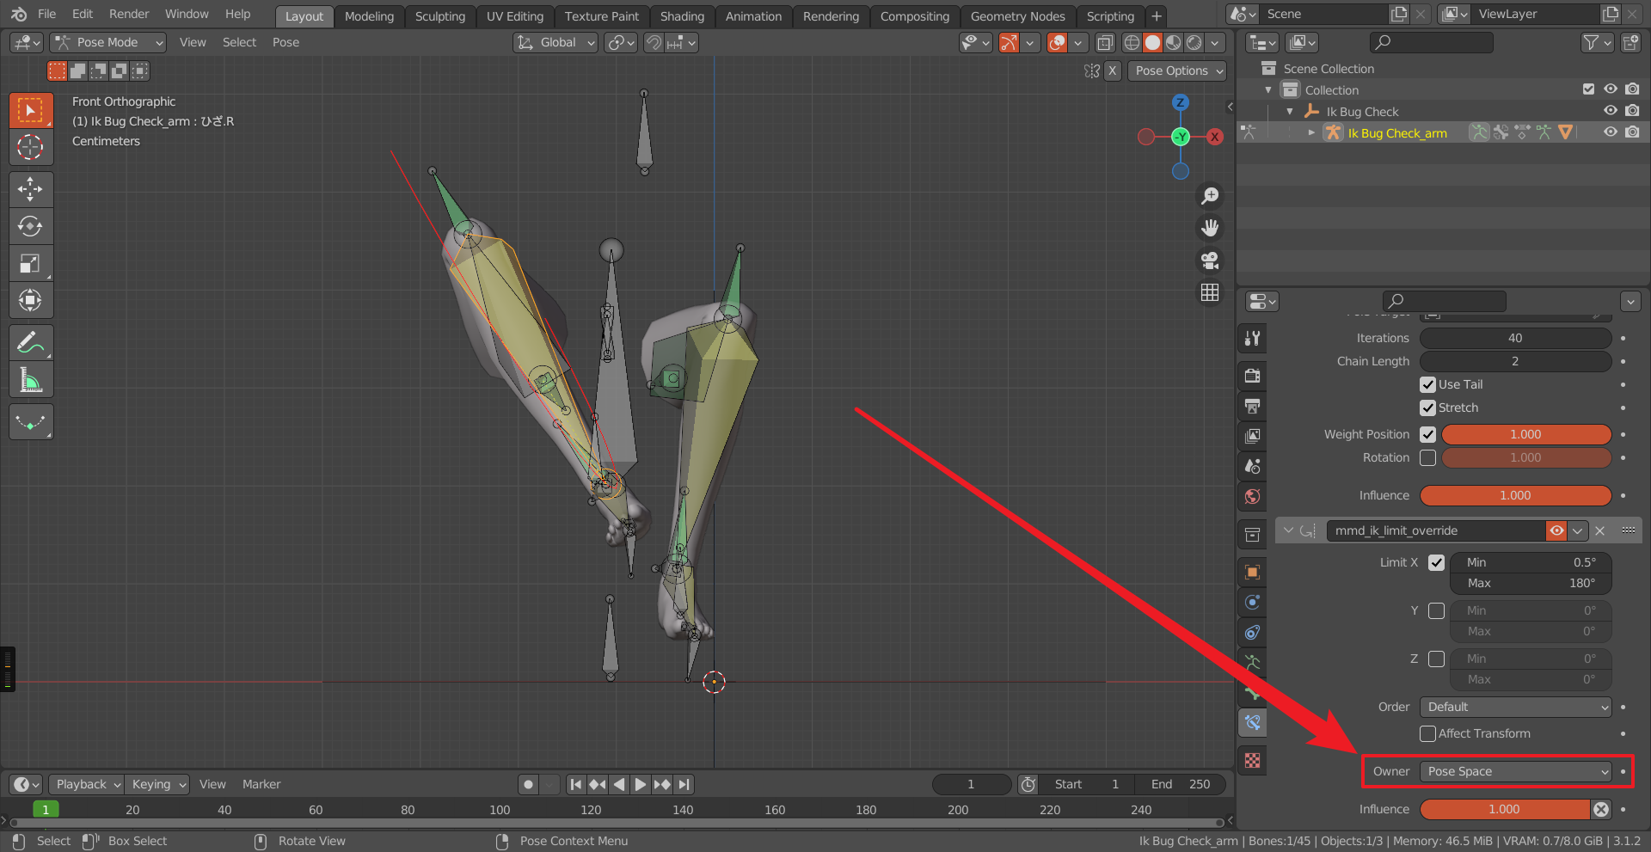The height and width of the screenshot is (852, 1651).
Task: Open the Render Properties panel
Action: point(1251,375)
